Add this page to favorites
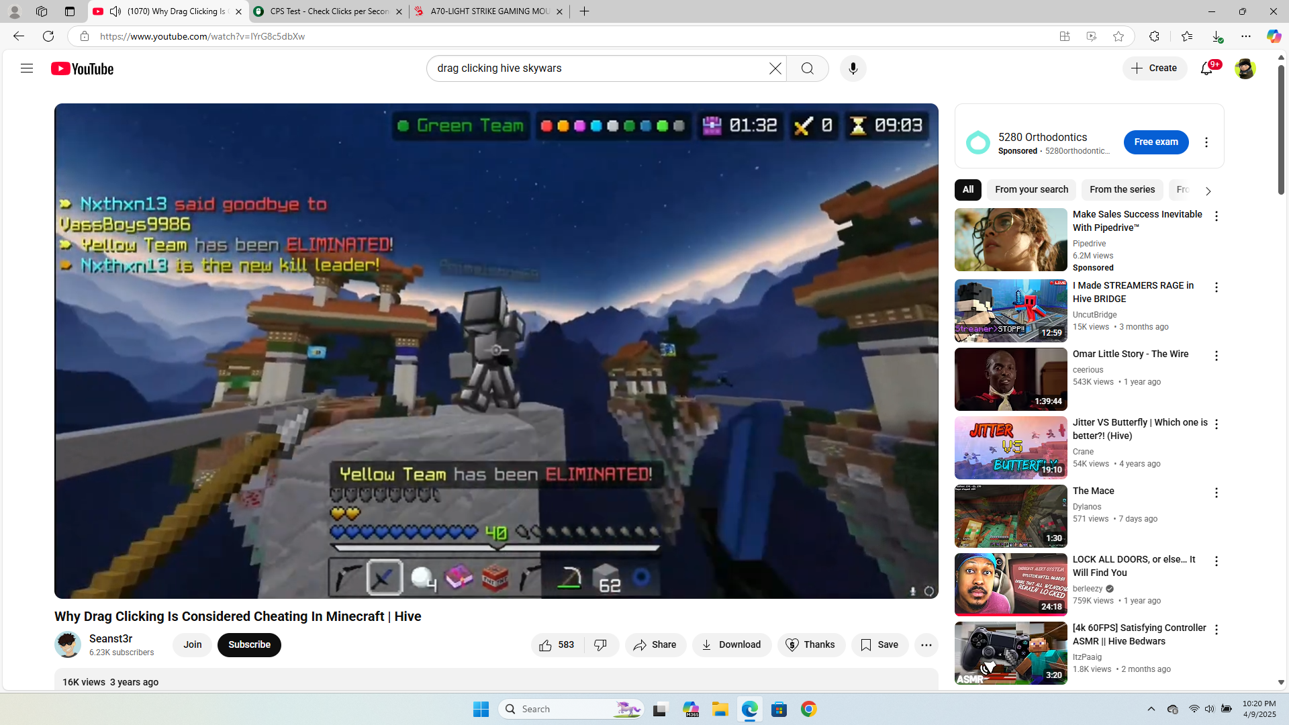 (x=1118, y=37)
